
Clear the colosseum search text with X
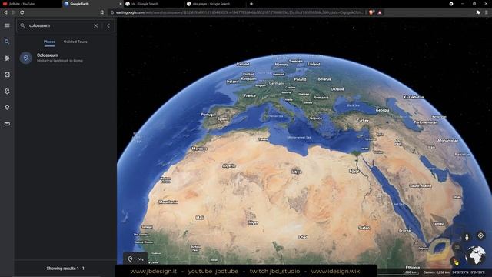[95, 25]
